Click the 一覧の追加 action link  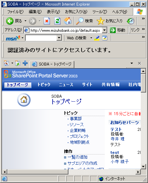(x=77, y=157)
